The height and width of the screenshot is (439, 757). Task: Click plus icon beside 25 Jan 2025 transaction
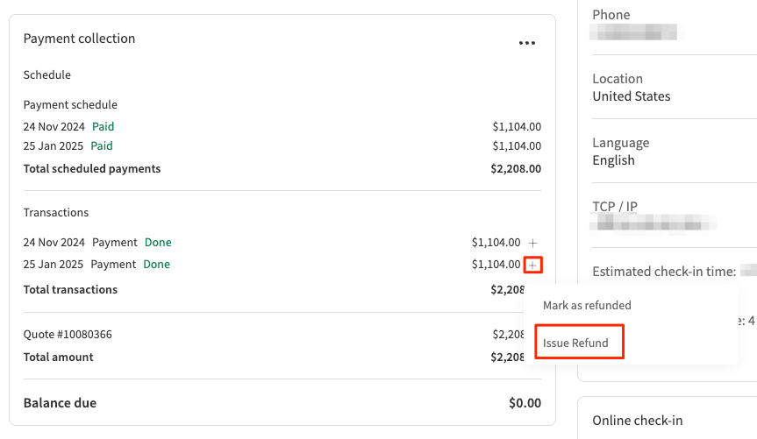(533, 265)
